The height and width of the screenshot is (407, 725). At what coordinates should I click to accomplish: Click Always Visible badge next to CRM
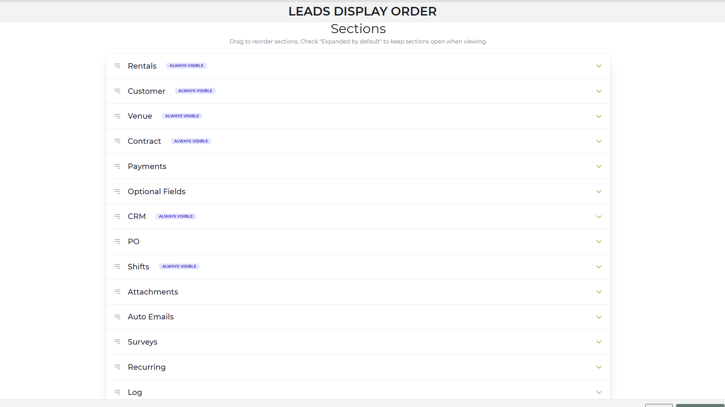(176, 216)
